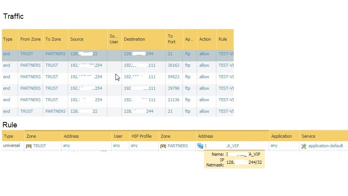
Task: Click the To Port column header
Action: pos(172,39)
